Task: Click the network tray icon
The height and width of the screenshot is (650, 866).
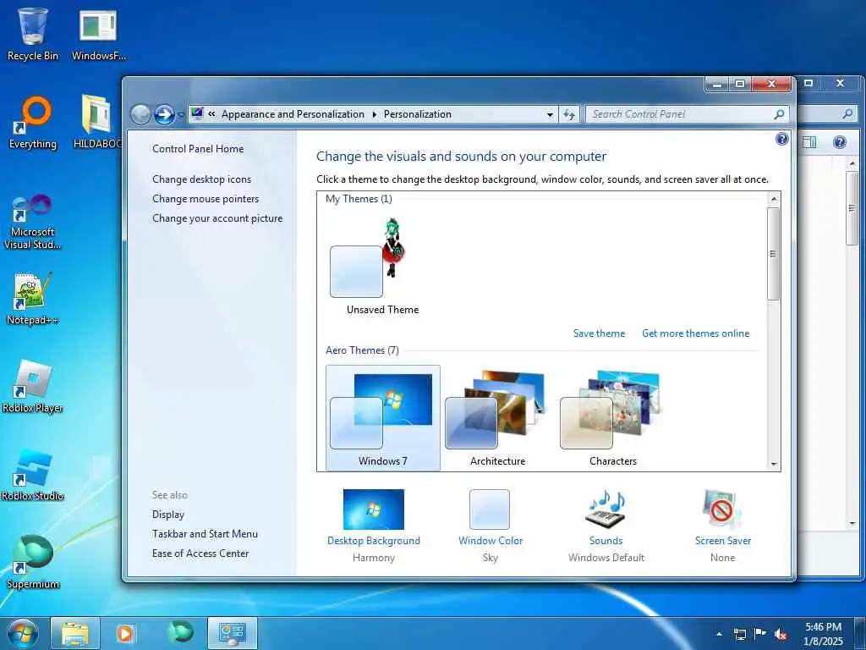Action: 739,634
